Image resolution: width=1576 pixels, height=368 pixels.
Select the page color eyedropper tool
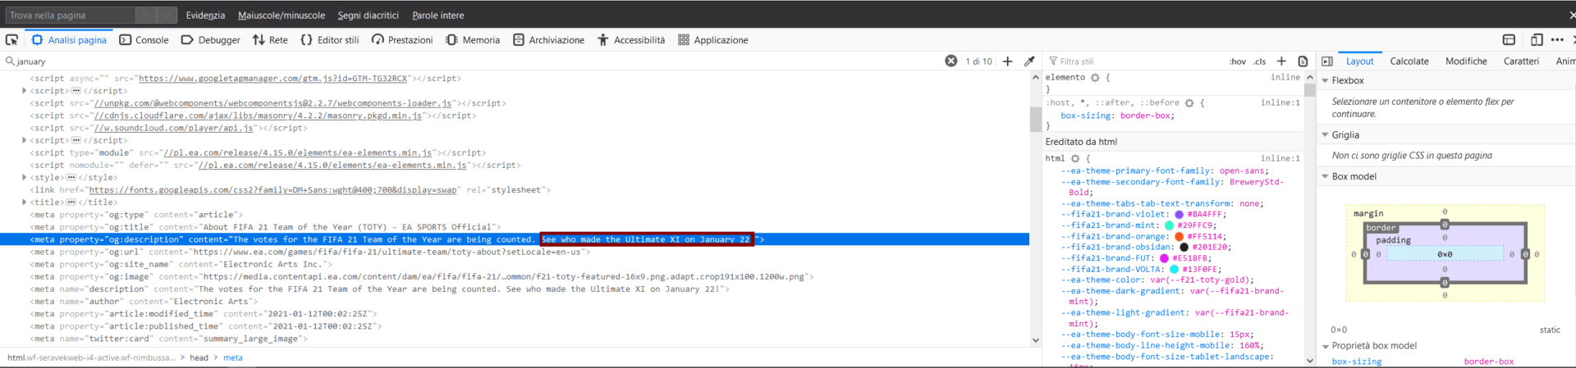(1029, 61)
